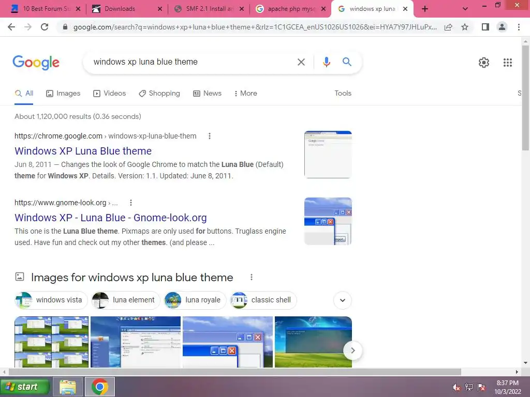View site information lock icon
530x397 pixels.
[65, 27]
